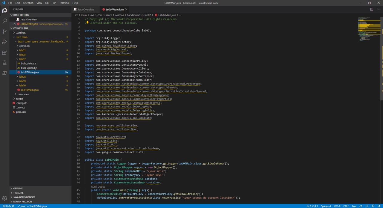
Task: Select the Source Control icon
Action: click(4, 31)
